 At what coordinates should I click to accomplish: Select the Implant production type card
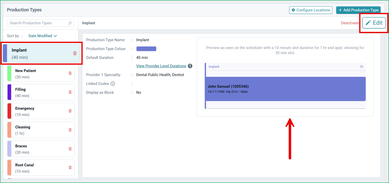(41, 54)
